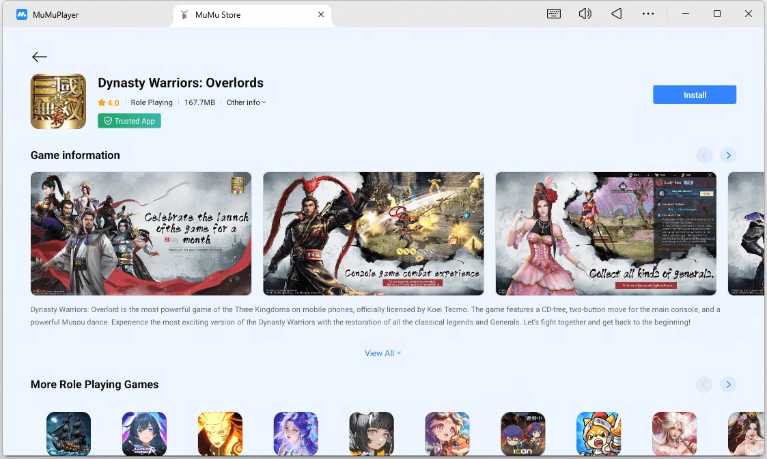Show next game information screenshots
The image size is (767, 459).
pyautogui.click(x=728, y=156)
